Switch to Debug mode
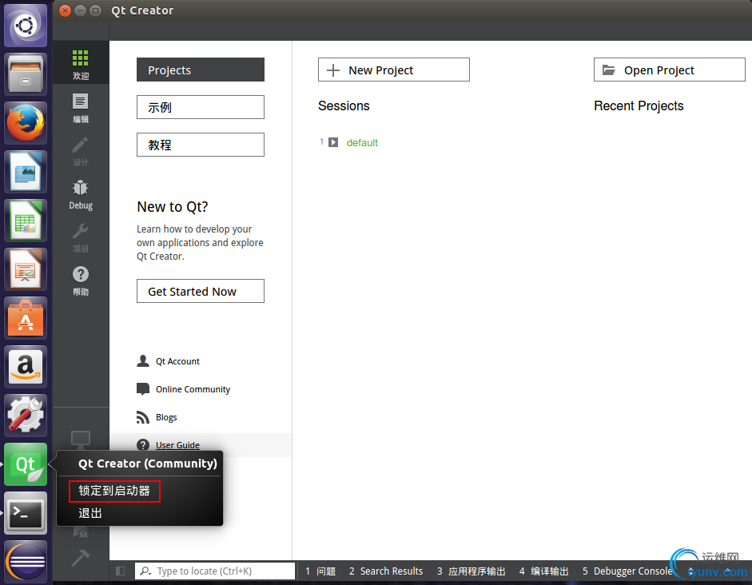Image resolution: width=752 pixels, height=585 pixels. (x=81, y=194)
